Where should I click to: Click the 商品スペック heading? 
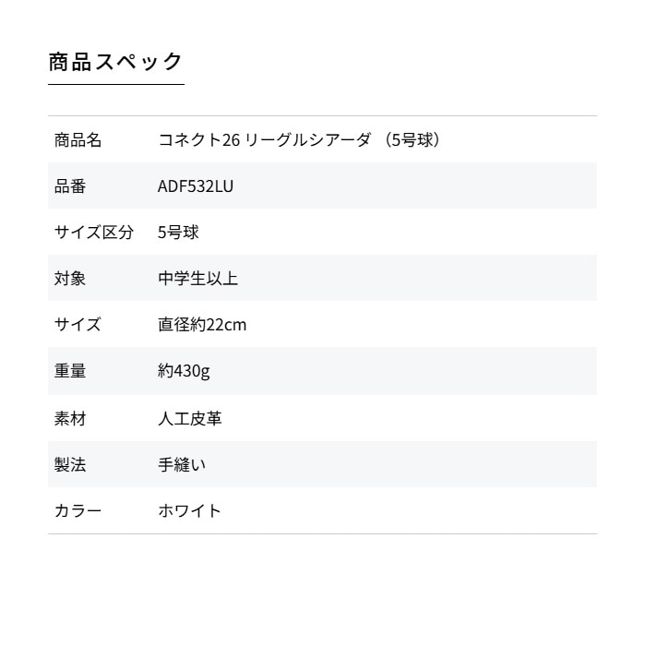point(116,62)
